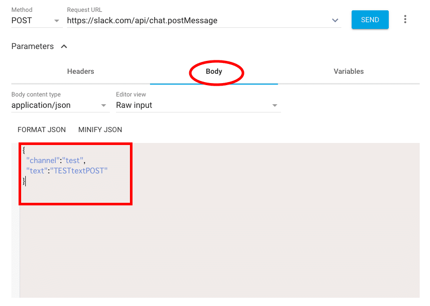Open the Method dropdown arrow
This screenshot has width=430, height=306.
click(57, 21)
